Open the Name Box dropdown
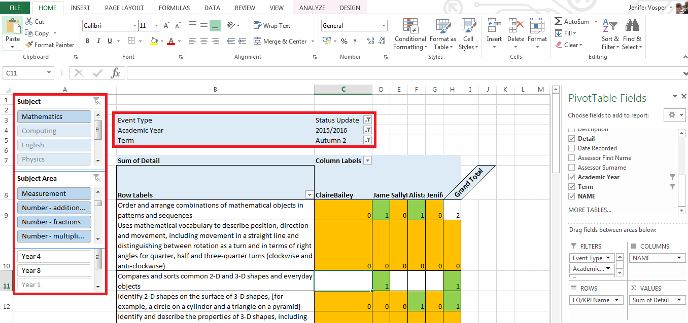 (x=49, y=73)
